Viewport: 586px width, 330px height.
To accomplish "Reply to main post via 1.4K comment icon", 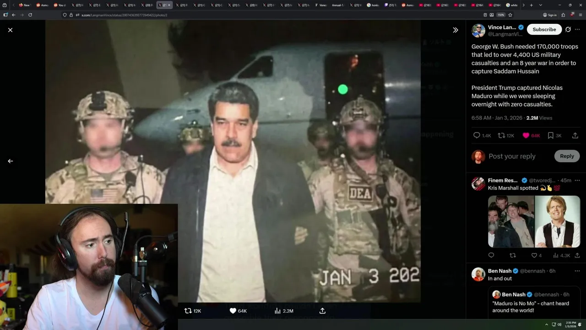I will click(482, 135).
